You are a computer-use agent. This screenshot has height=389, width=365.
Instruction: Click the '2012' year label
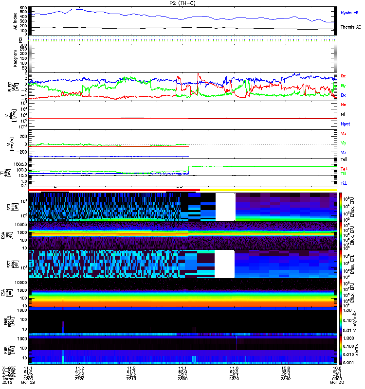tap(7, 382)
